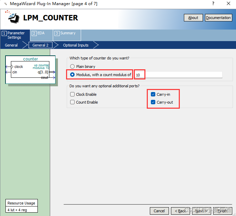
Task: Click the 'up counter' diagram note
Action: point(42,65)
